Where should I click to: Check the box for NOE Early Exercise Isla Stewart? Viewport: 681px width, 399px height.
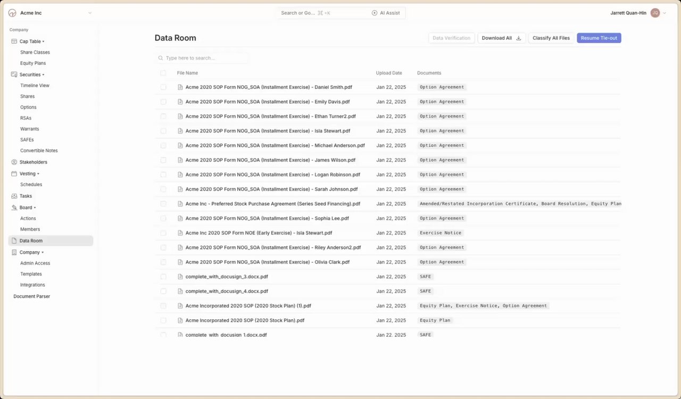[163, 233]
